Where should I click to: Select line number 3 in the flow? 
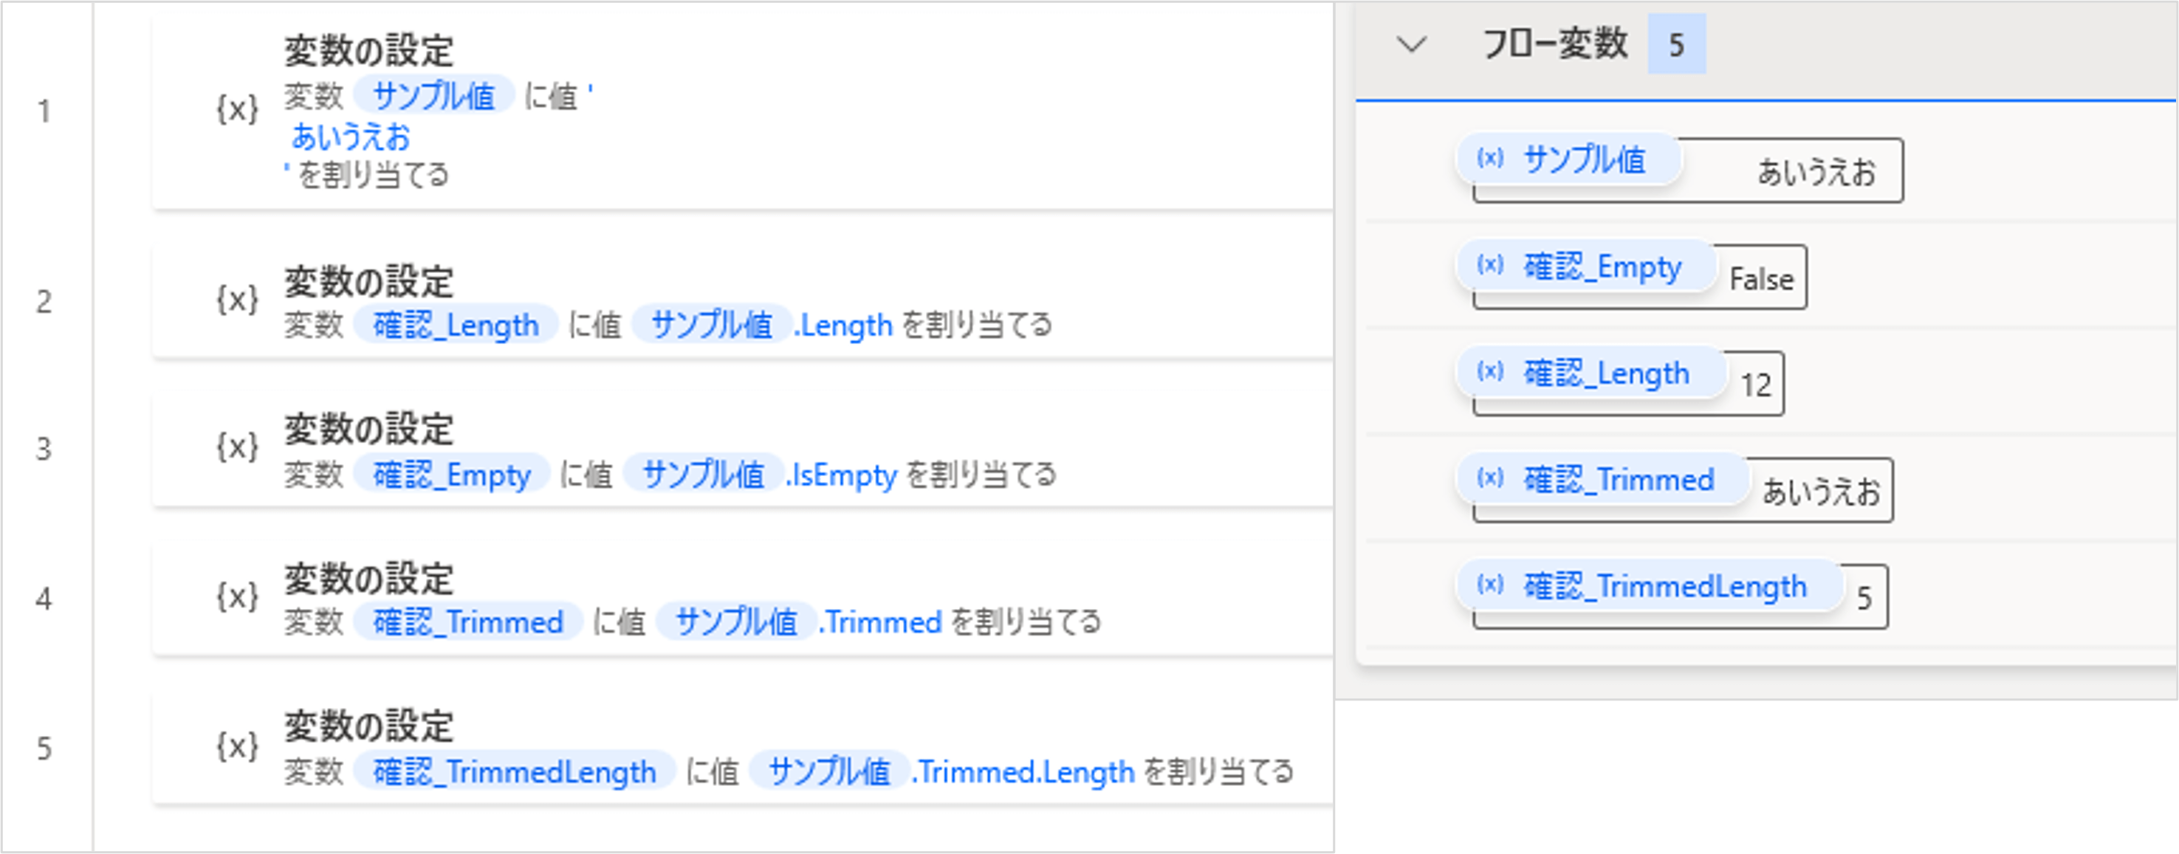coord(44,449)
